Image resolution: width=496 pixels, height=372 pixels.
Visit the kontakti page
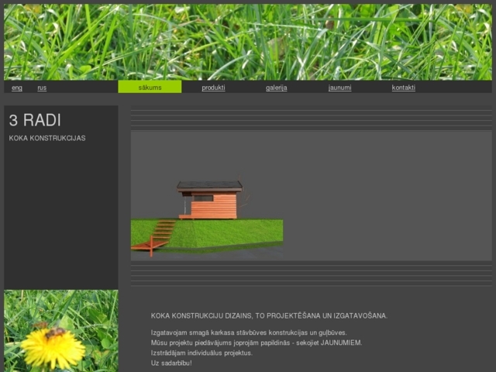tap(403, 88)
